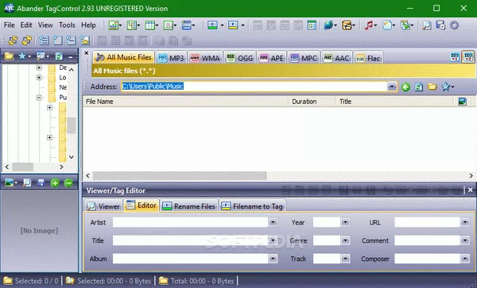This screenshot has height=288, width=477.
Task: Open the address bar history dropdown
Action: [392, 86]
